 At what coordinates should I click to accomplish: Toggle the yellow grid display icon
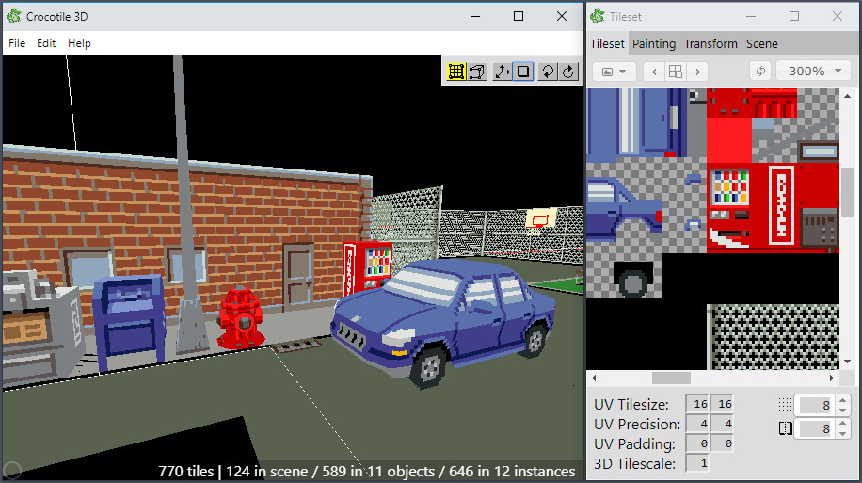[x=456, y=72]
